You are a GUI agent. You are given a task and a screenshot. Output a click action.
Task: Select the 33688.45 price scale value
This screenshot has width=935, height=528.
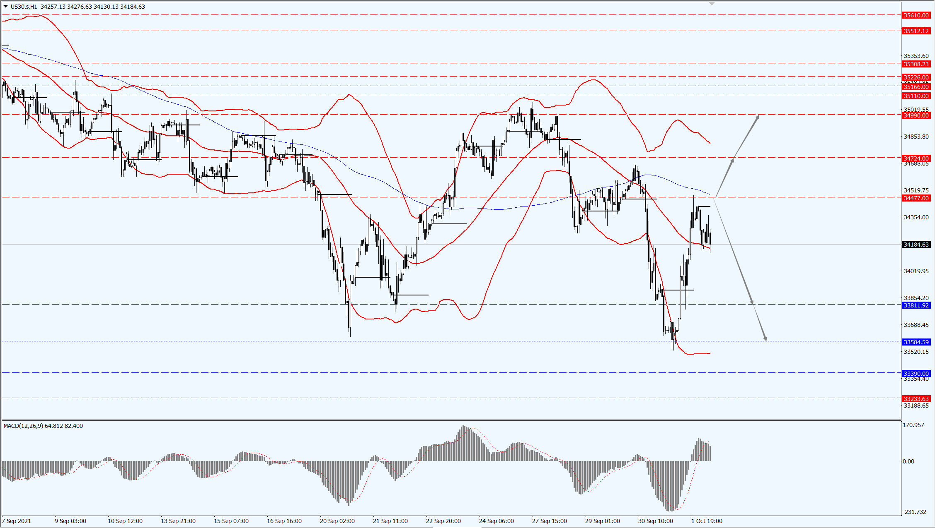916,325
